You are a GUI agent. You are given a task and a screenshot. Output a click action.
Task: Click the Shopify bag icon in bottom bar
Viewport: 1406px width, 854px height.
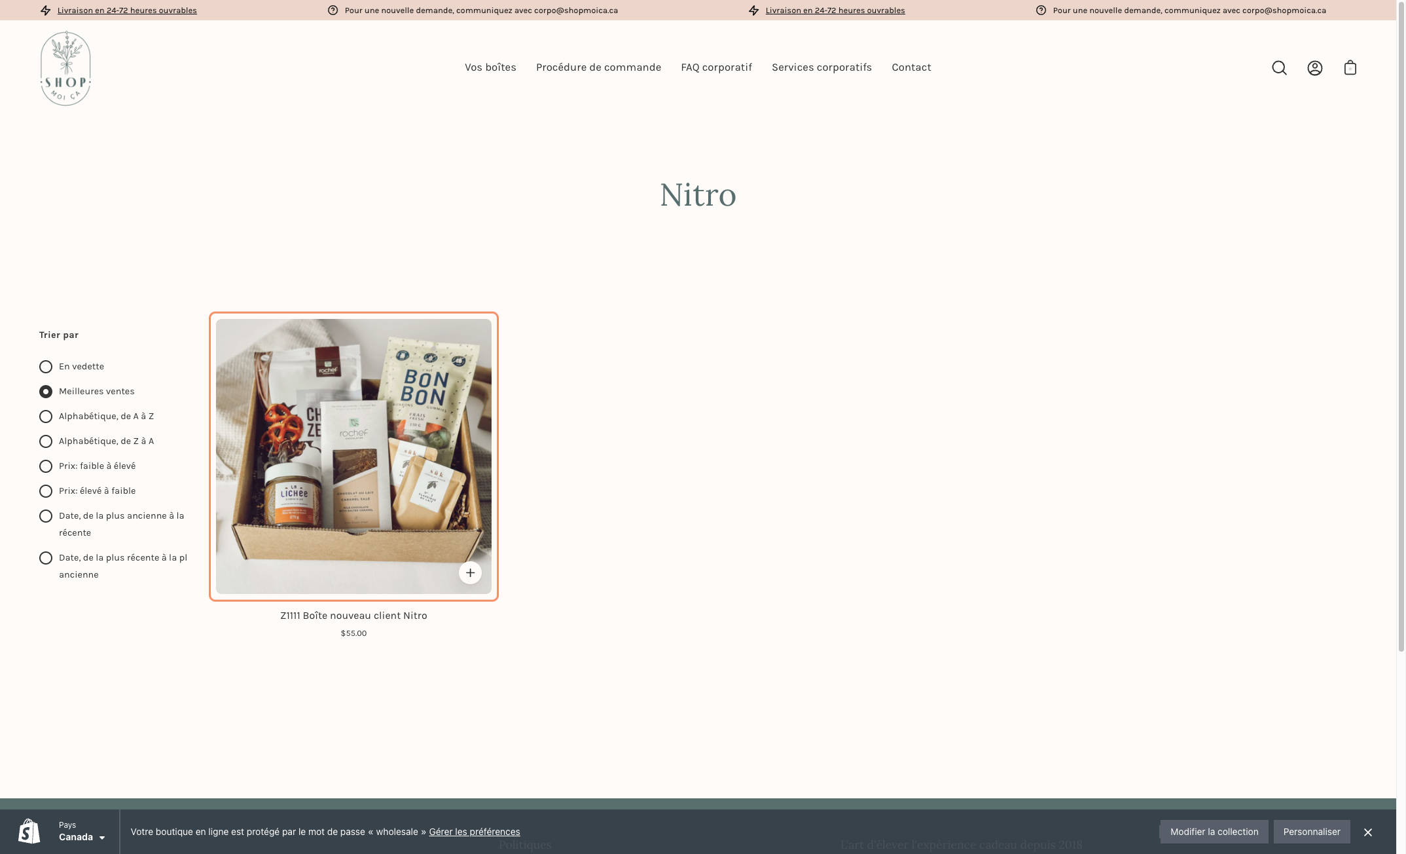[29, 832]
